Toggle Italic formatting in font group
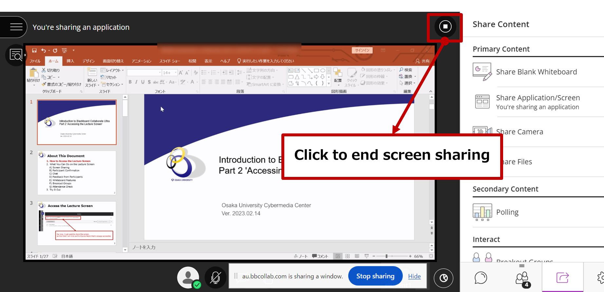 pos(136,82)
